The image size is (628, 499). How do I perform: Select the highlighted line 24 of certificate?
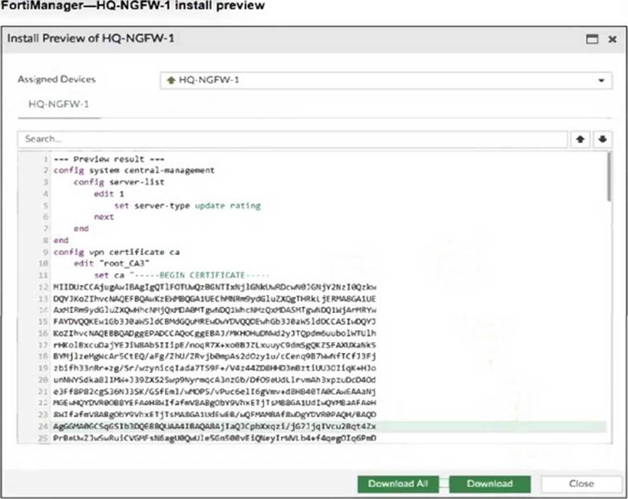(x=213, y=427)
